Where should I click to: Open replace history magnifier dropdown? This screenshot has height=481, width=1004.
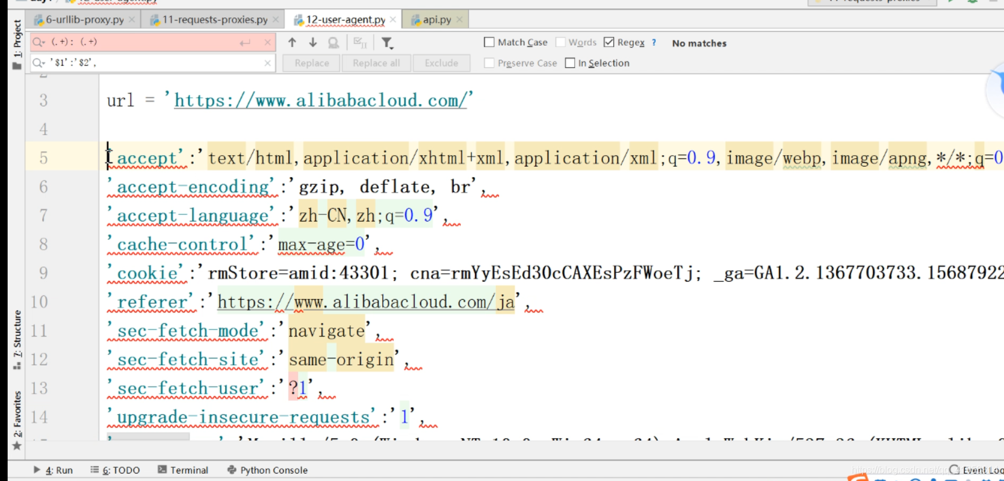pos(39,63)
